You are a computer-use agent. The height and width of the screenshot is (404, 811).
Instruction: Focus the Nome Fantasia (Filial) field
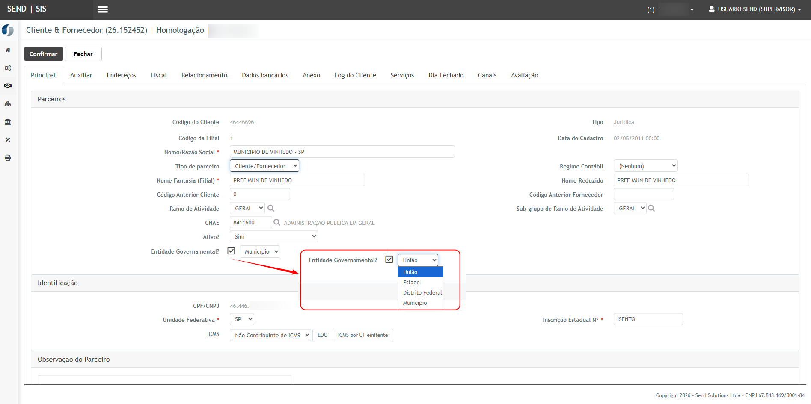point(297,180)
